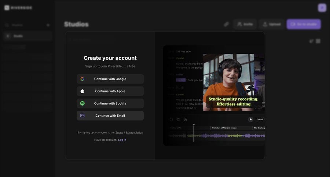330x177 pixels.
Task: Open the purple profile avatar menu
Action: pyautogui.click(x=322, y=8)
